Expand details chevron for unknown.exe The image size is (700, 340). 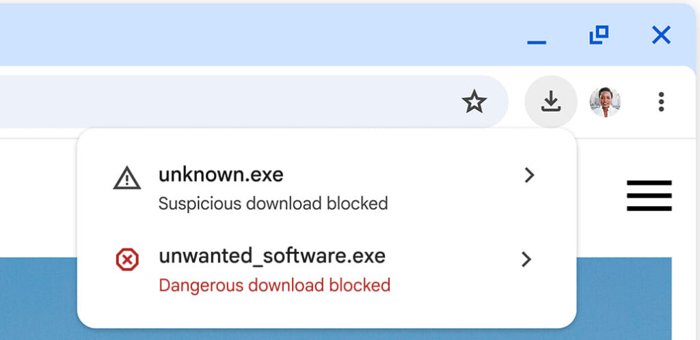tap(529, 175)
